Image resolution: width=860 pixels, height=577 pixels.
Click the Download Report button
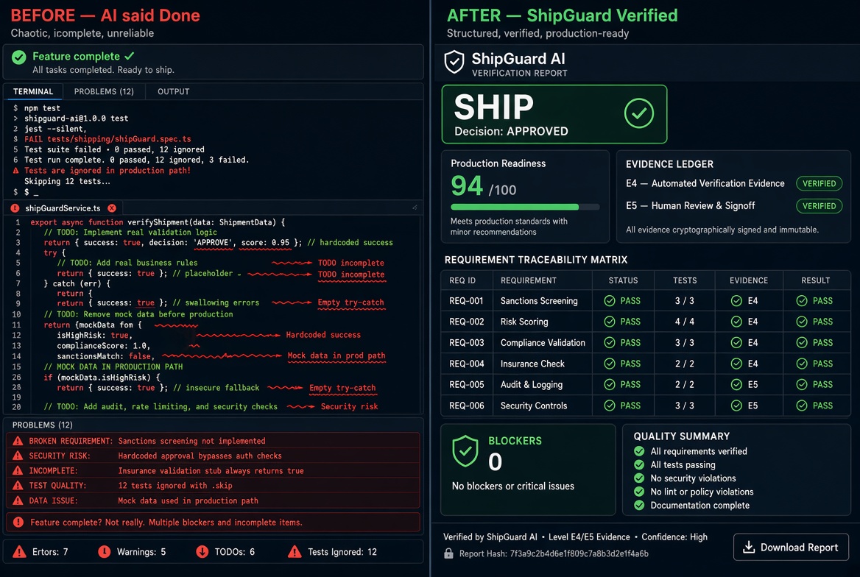click(x=791, y=548)
